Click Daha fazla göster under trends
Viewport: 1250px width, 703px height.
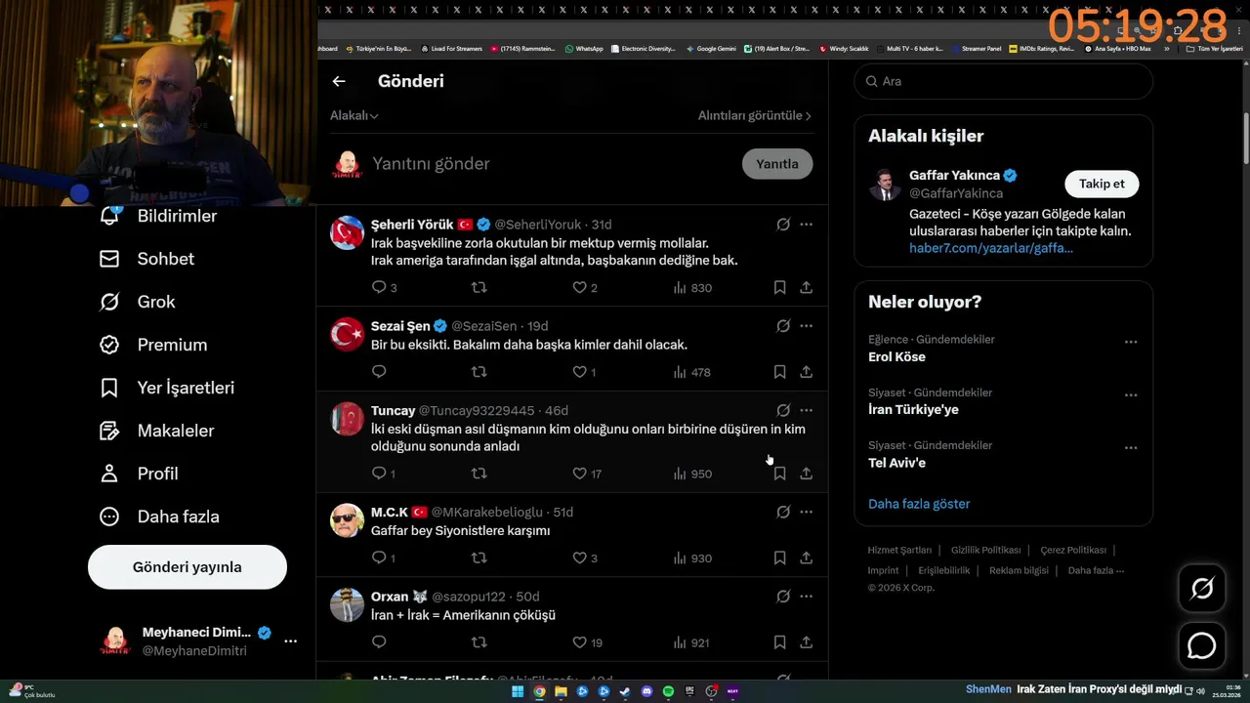pyautogui.click(x=919, y=504)
